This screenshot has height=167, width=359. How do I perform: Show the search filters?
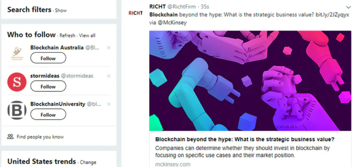(x=61, y=10)
